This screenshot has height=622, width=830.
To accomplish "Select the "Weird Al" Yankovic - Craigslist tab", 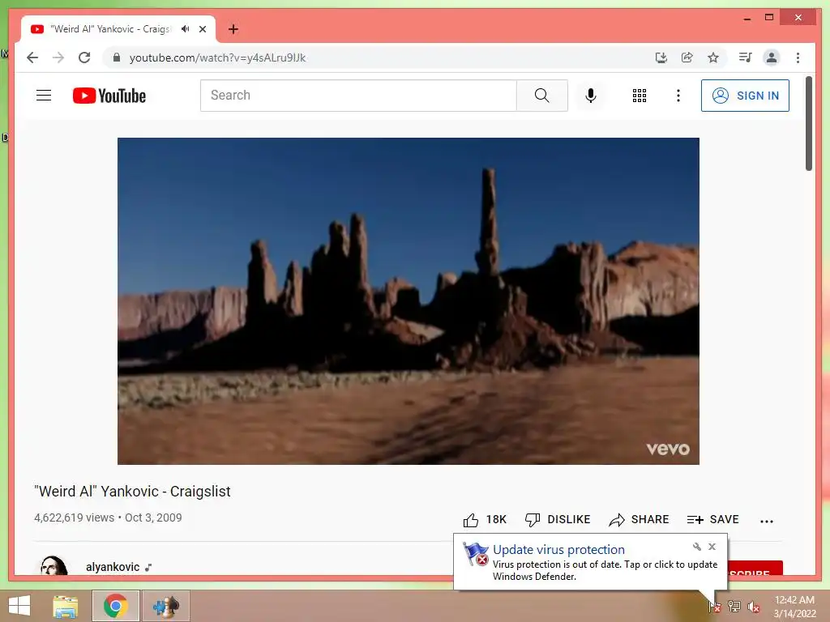I will pos(110,29).
